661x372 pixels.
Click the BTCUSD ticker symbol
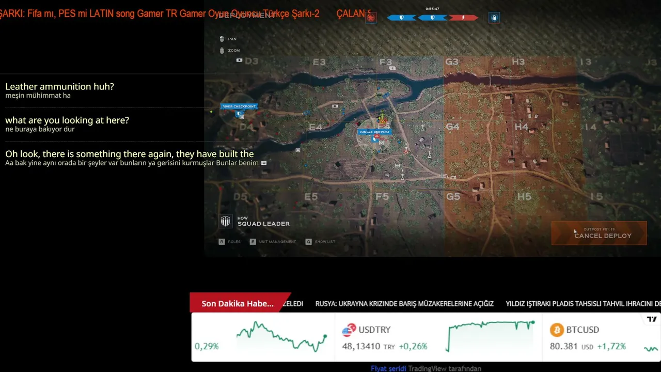coord(583,330)
